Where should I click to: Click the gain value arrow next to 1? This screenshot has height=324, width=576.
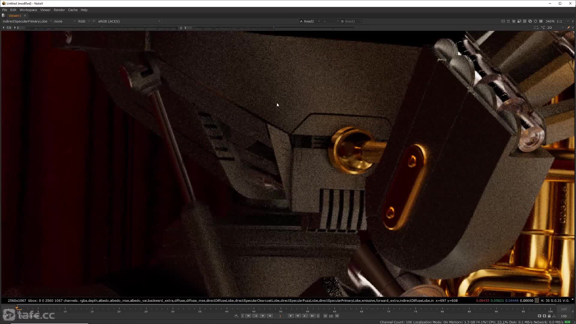[x=15, y=28]
